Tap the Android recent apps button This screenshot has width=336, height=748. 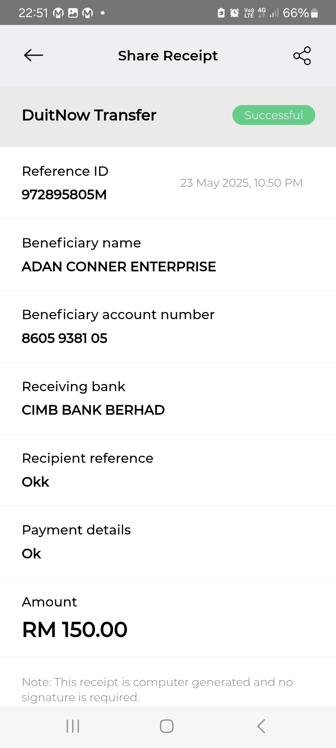(x=73, y=726)
